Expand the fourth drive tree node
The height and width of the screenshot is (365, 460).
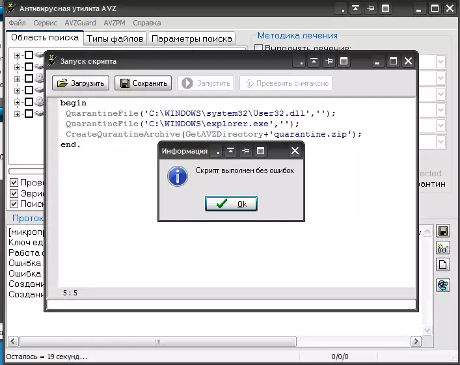(17, 90)
